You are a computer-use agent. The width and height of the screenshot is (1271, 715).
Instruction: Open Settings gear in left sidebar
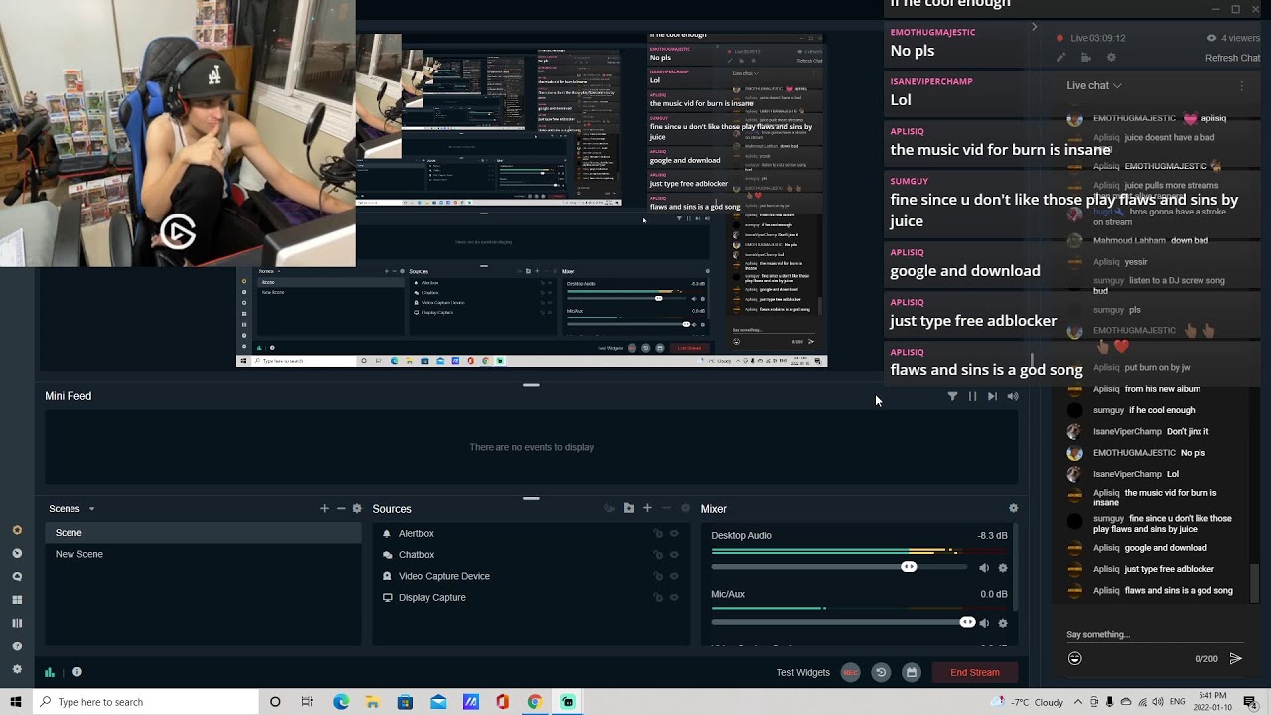17,669
